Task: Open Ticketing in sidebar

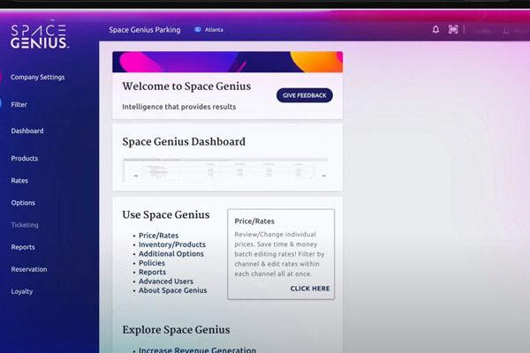Action: coord(25,225)
